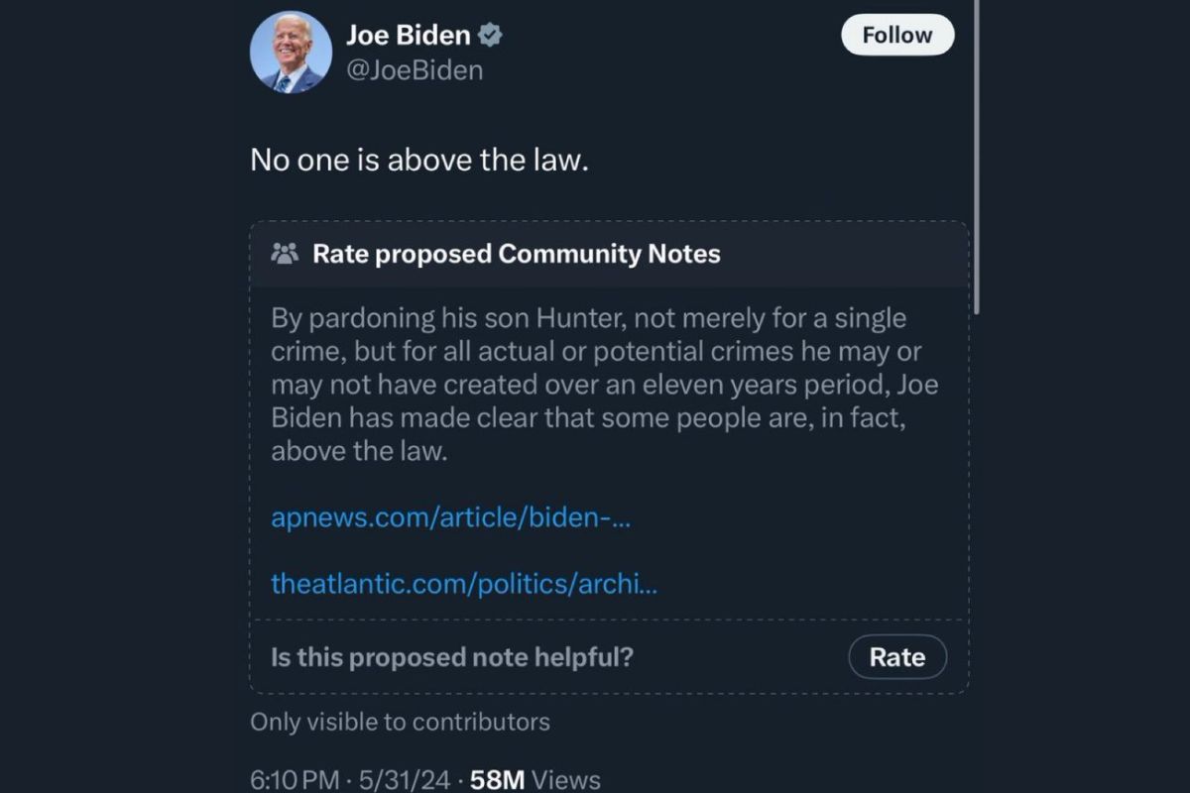
Task: Click the 6:10 PM timestamp
Action: tap(295, 779)
